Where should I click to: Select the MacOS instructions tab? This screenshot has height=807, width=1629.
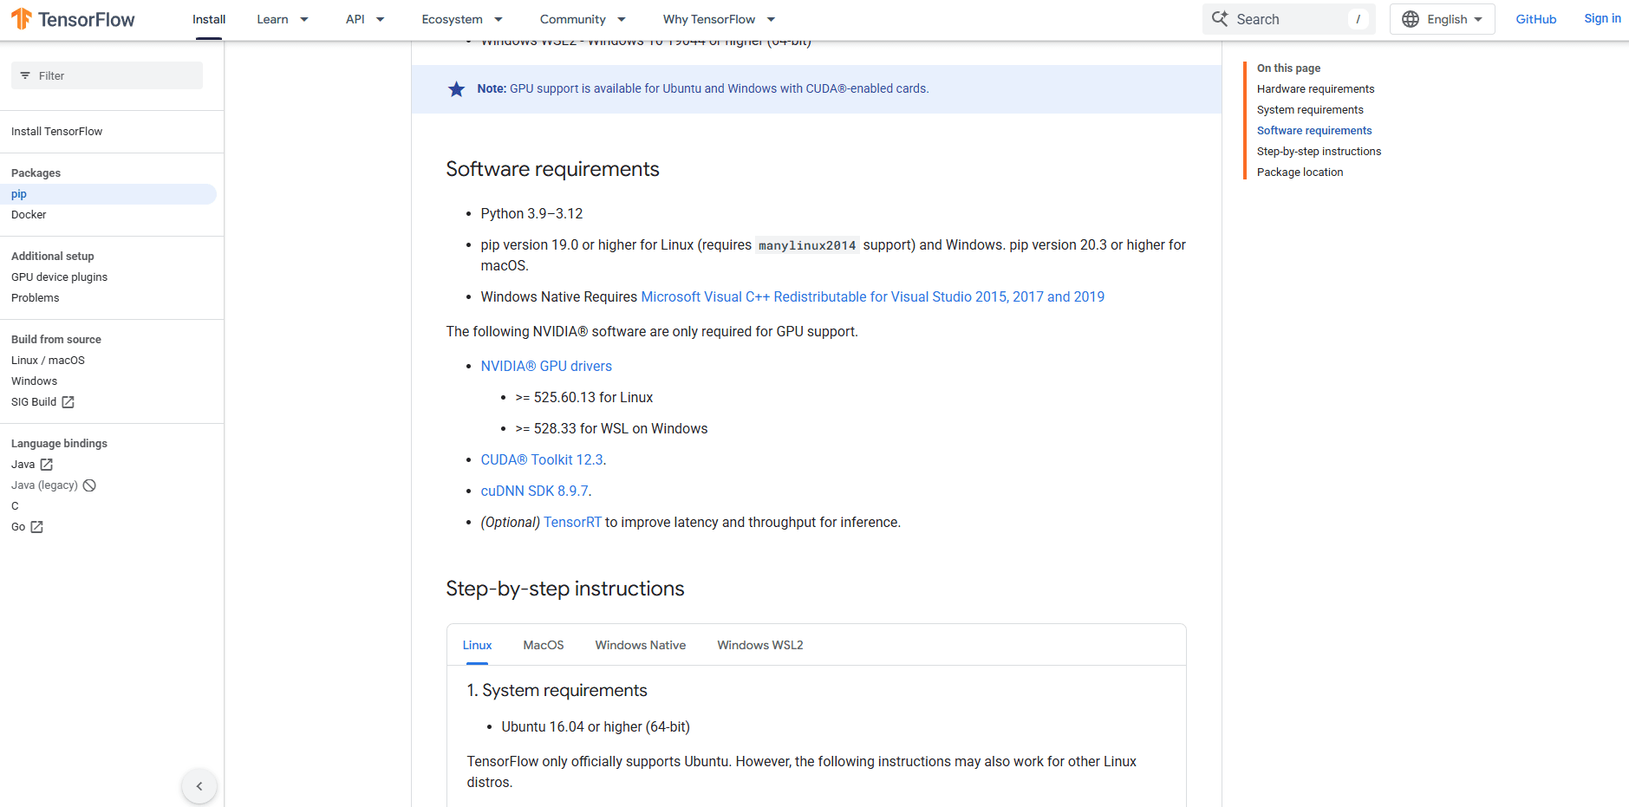point(544,645)
